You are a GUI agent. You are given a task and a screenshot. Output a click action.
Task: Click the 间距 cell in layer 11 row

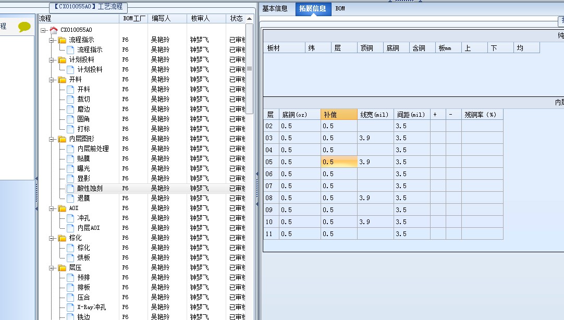[412, 234]
